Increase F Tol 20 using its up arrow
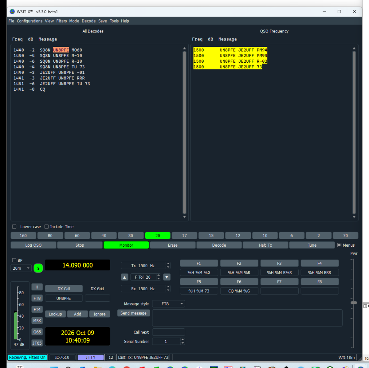The image size is (369, 368). 159,275
